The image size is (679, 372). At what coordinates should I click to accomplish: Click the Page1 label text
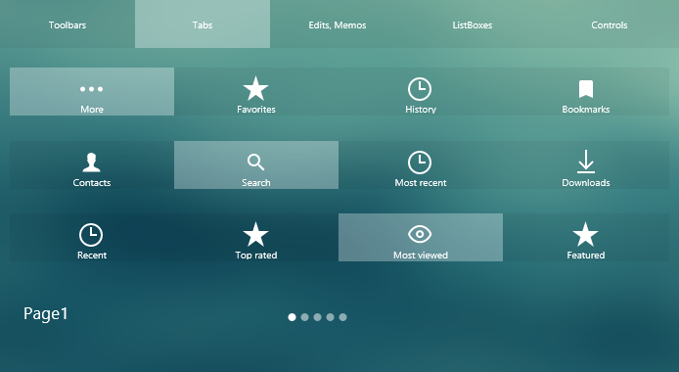45,314
